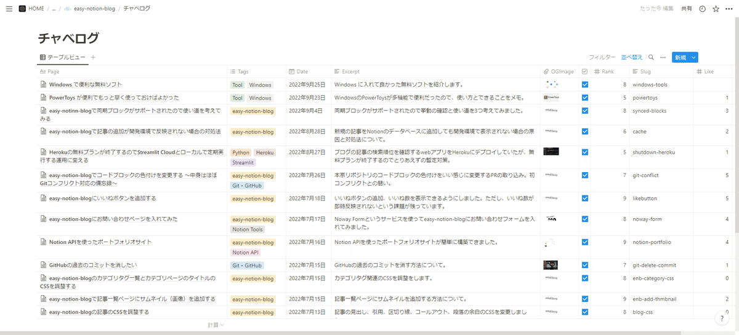Uncheck the checkbox in likebutton row
Viewport: 739px width, 335px height.
(585, 199)
